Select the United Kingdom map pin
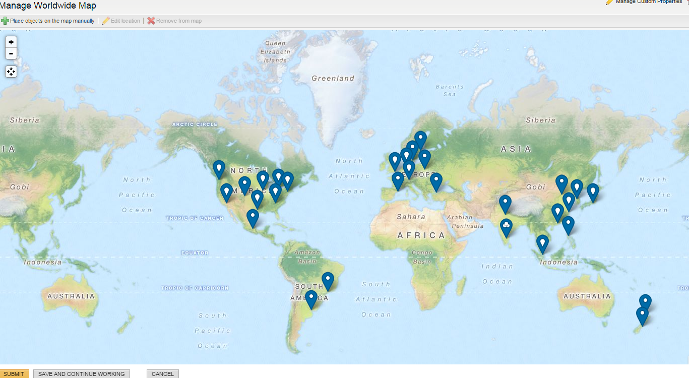 tap(395, 162)
